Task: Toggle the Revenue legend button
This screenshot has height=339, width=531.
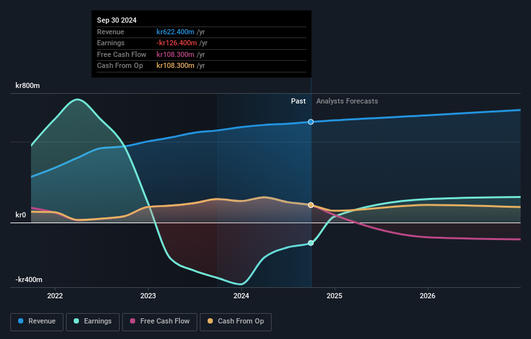Action: [x=37, y=322]
